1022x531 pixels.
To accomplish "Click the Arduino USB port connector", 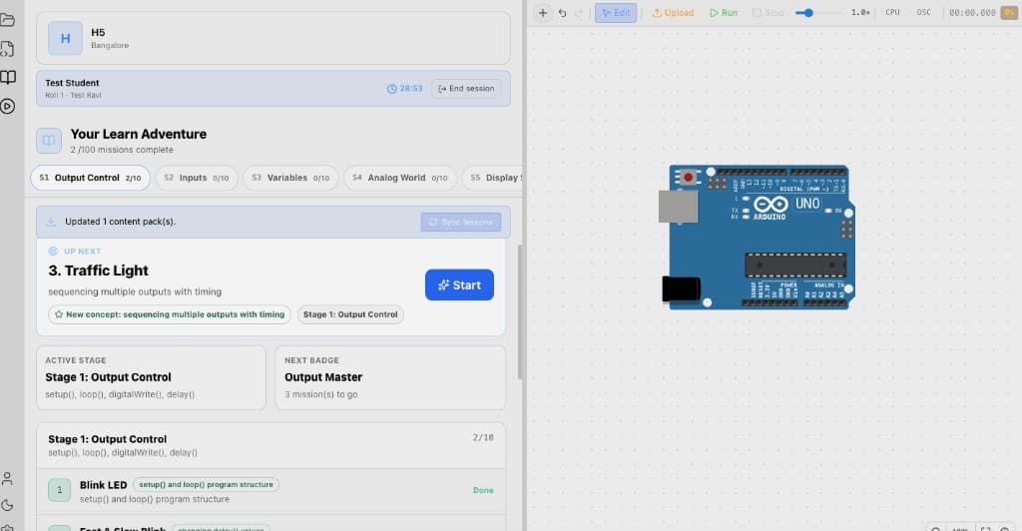I will click(x=678, y=207).
